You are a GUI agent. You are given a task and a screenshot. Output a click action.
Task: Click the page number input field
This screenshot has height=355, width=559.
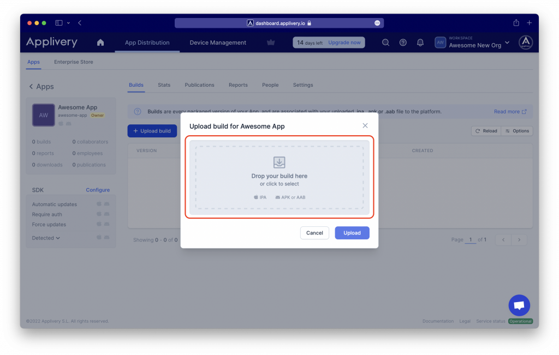click(x=470, y=239)
